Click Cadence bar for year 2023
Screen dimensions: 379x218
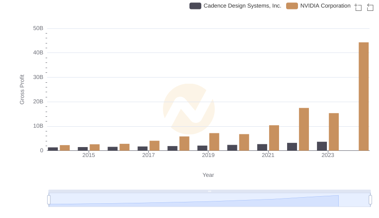[322, 146]
